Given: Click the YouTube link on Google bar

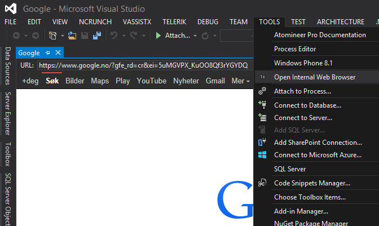Looking at the screenshot, I should coord(151,81).
